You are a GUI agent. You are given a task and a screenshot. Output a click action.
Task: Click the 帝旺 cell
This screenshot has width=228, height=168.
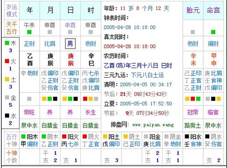click(x=29, y=112)
